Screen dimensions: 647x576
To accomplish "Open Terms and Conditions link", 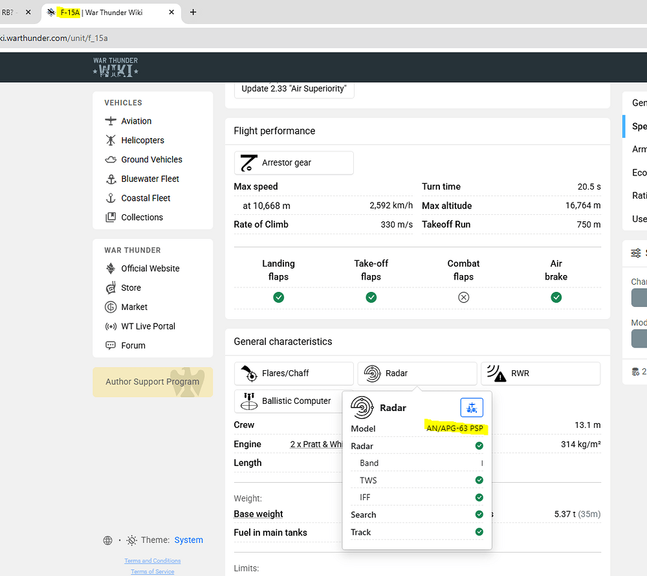I will [153, 560].
